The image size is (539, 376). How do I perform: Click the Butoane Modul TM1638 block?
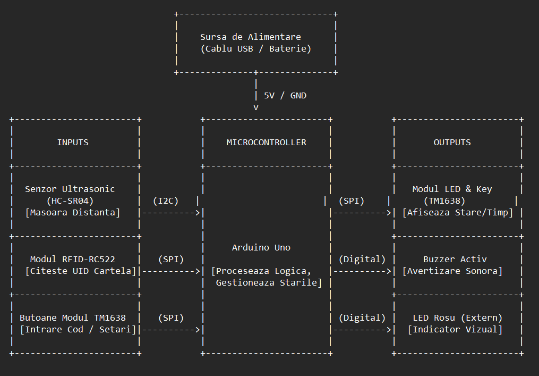(75, 324)
